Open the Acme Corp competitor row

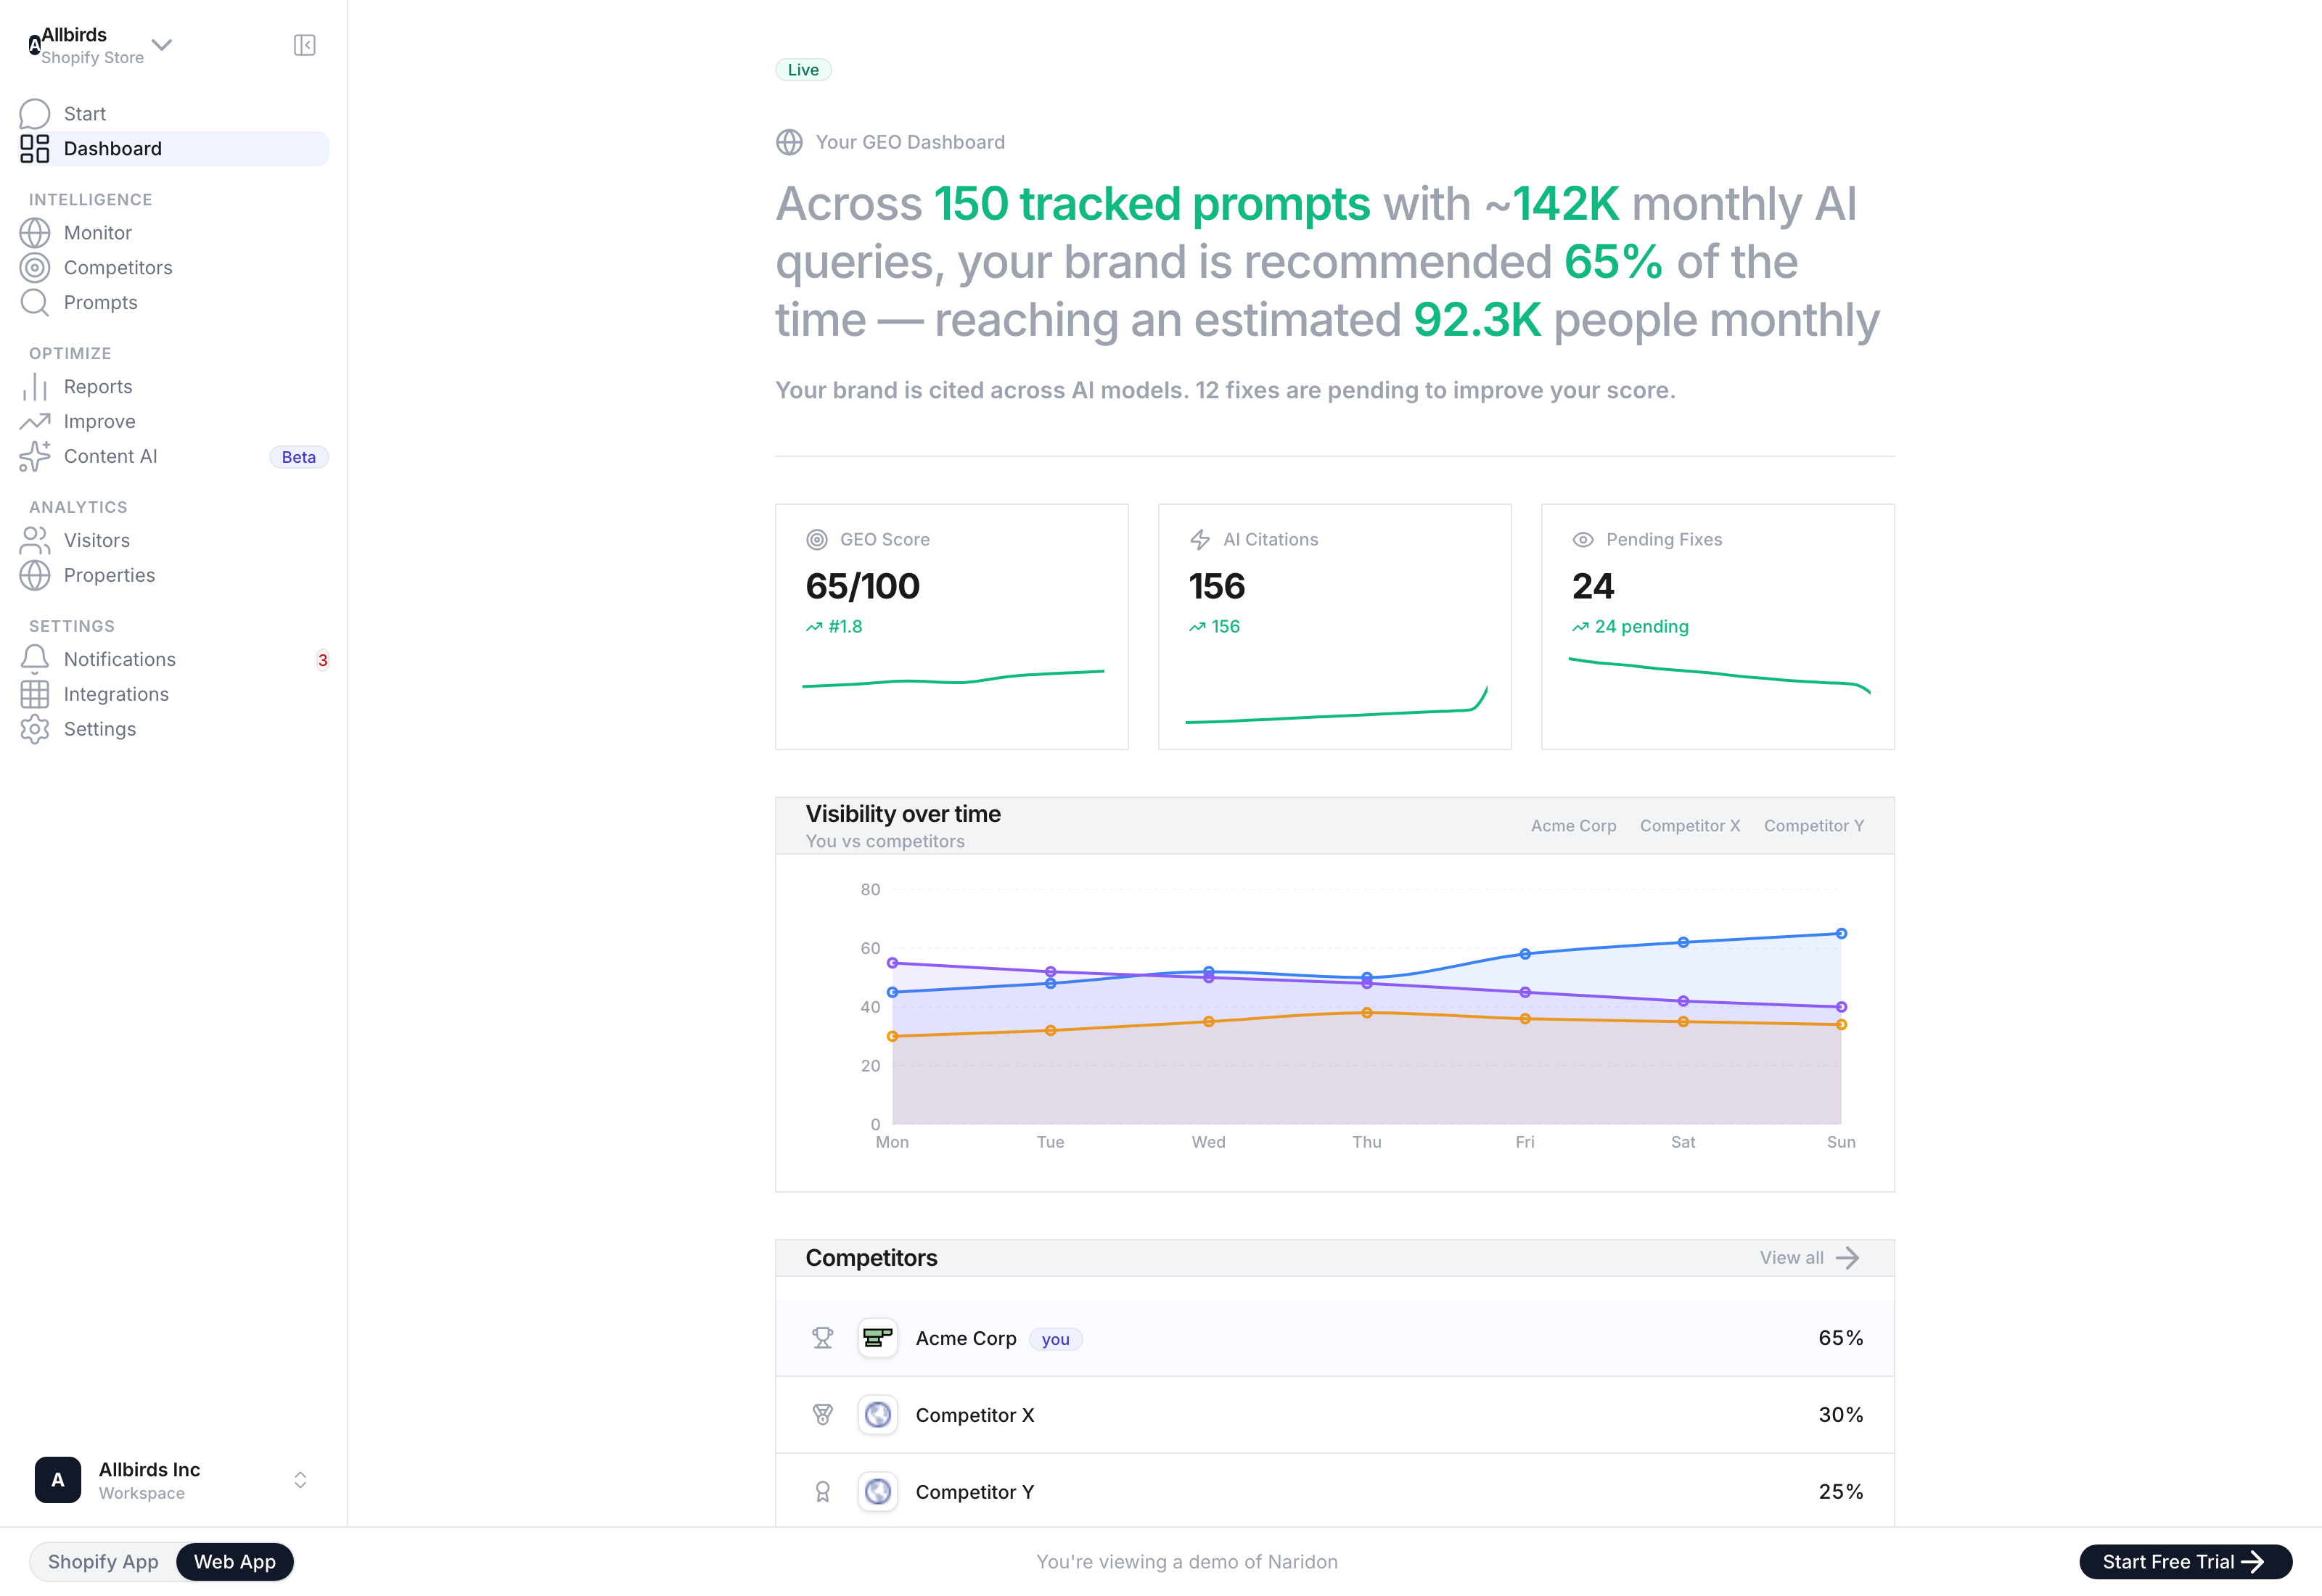coord(1335,1338)
